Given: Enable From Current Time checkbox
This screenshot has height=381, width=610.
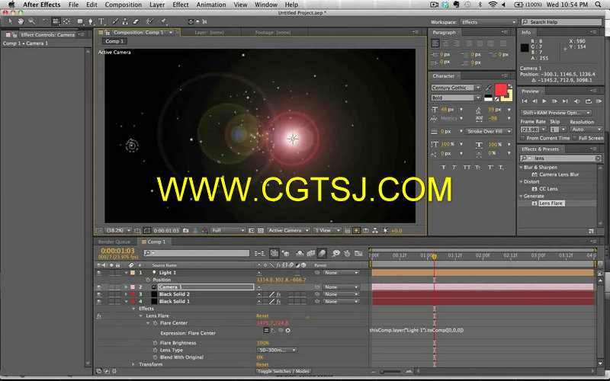Looking at the screenshot, I should [522, 138].
